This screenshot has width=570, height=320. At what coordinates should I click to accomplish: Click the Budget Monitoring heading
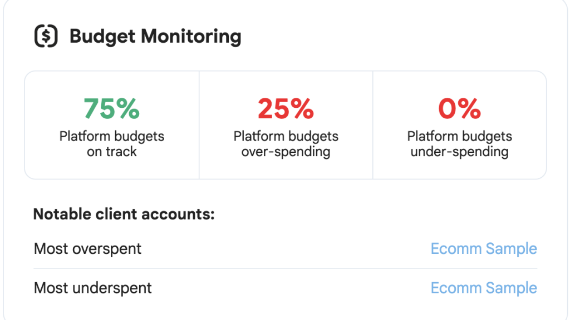(x=155, y=36)
